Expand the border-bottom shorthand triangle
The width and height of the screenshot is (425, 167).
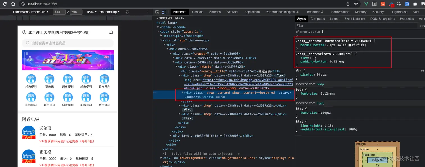click(328, 45)
